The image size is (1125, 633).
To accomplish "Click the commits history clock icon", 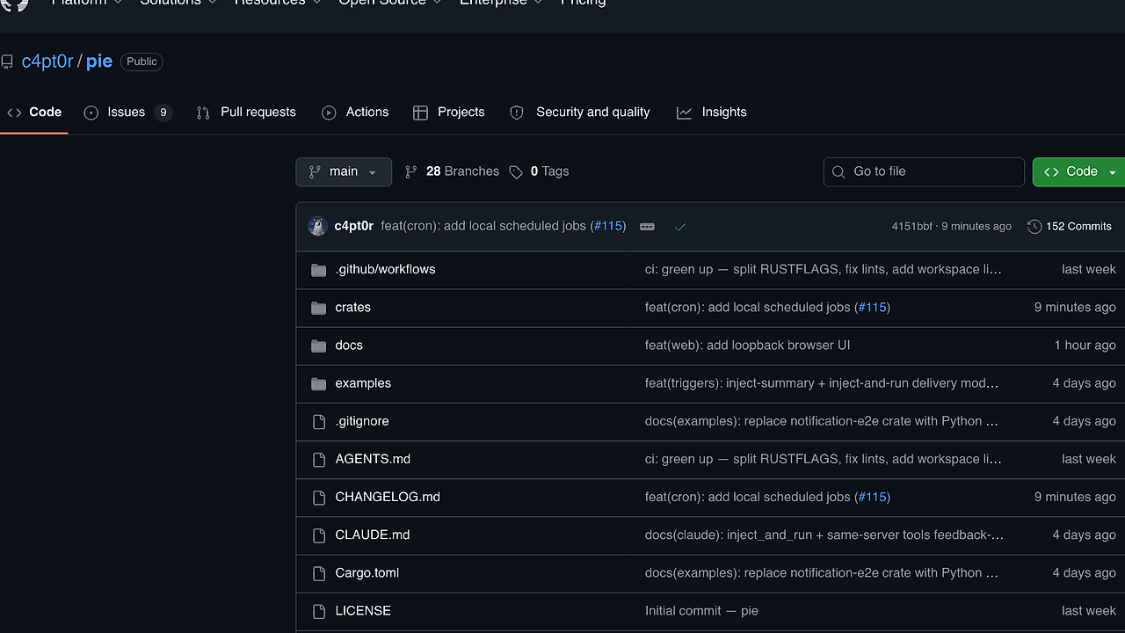I will tap(1034, 227).
